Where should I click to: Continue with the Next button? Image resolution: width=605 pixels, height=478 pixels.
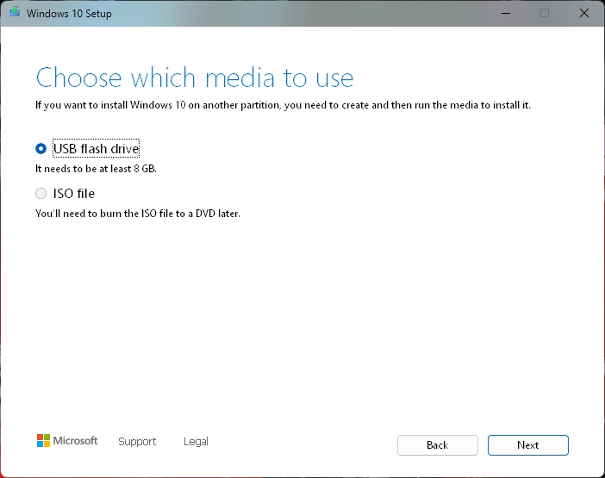coord(527,445)
